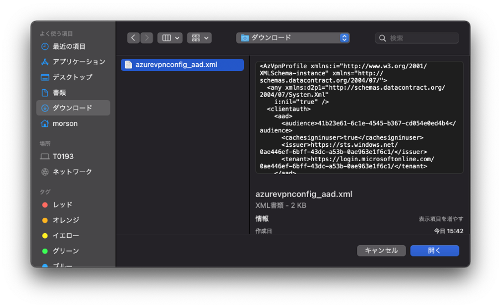Select T0193 computer location
The height and width of the screenshot is (308, 501).
[63, 157]
